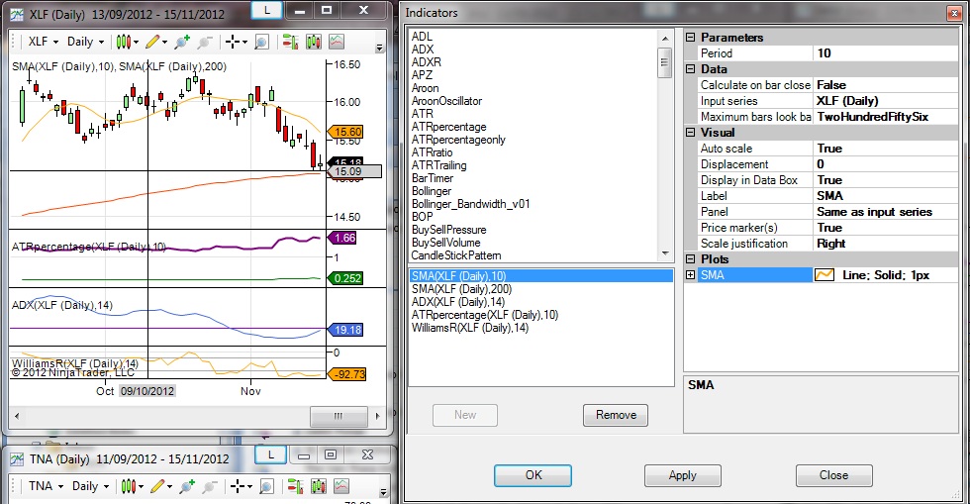
Task: Expand the SMA plot settings row
Action: 691,275
